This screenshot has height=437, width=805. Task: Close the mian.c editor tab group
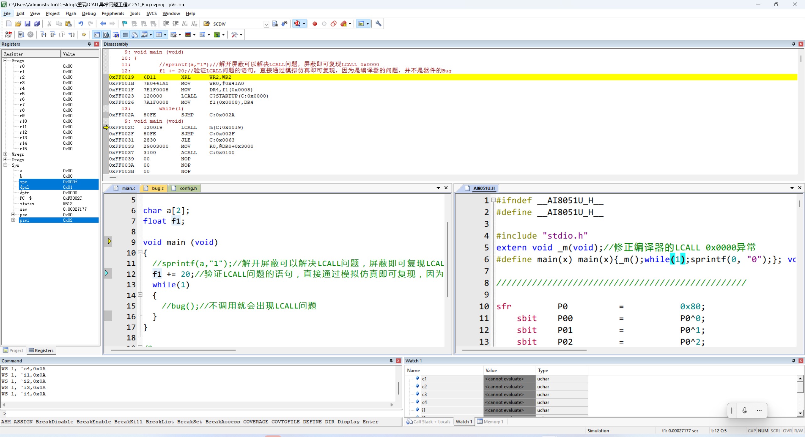tap(446, 188)
